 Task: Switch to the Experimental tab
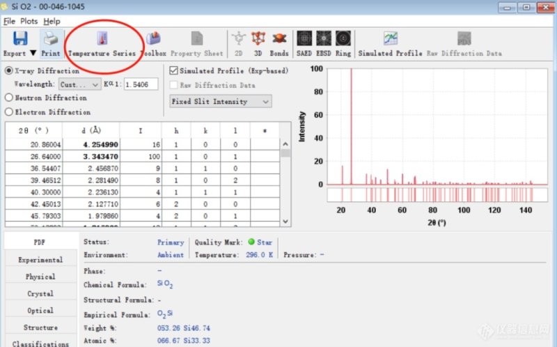pyautogui.click(x=40, y=260)
